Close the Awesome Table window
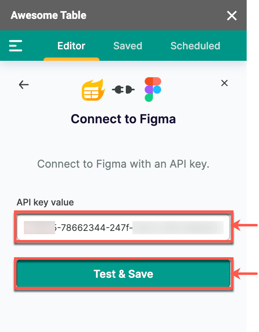 point(231,16)
